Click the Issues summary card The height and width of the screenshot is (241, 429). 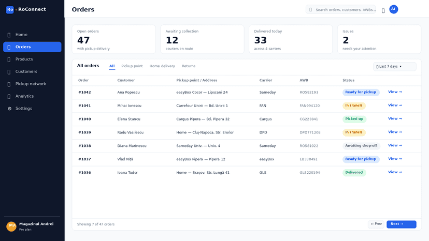coord(379,39)
